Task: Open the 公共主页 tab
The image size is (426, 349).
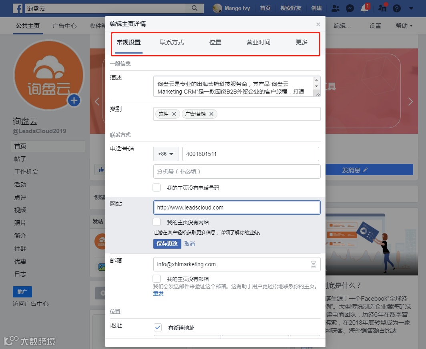Action: pos(28,26)
